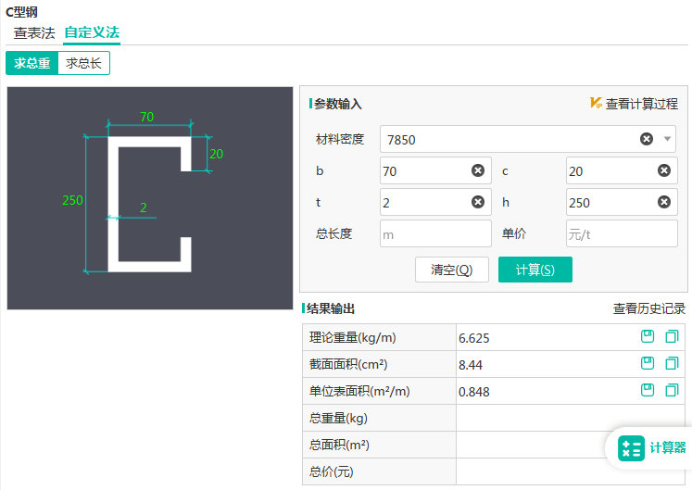This screenshot has width=692, height=490.
Task: Click the 总重量(kg) row label
Action: (338, 418)
